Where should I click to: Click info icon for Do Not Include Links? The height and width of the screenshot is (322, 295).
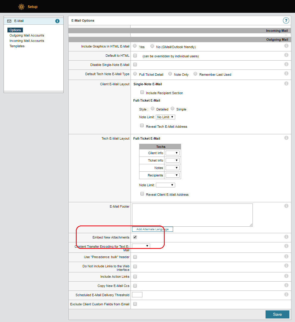[286, 266]
